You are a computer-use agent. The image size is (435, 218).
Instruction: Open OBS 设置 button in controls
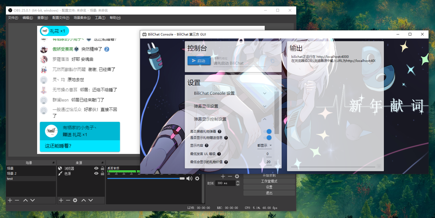click(269, 187)
